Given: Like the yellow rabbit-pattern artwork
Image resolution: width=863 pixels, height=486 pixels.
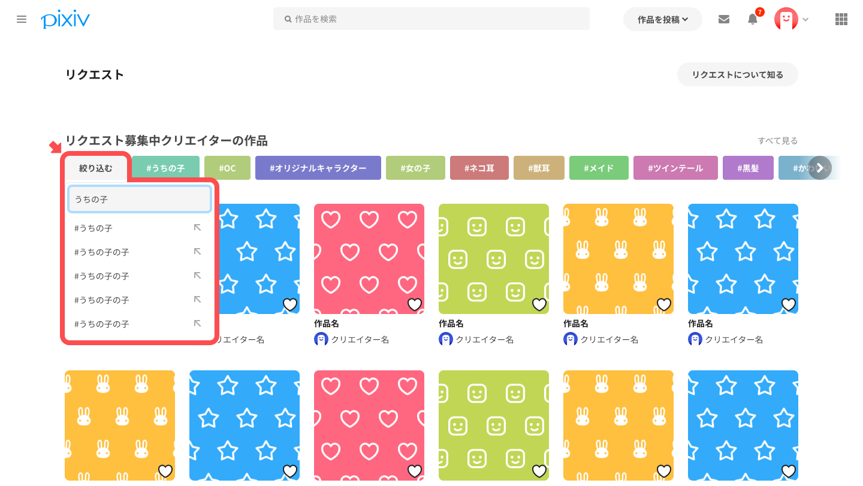Looking at the screenshot, I should tap(663, 304).
